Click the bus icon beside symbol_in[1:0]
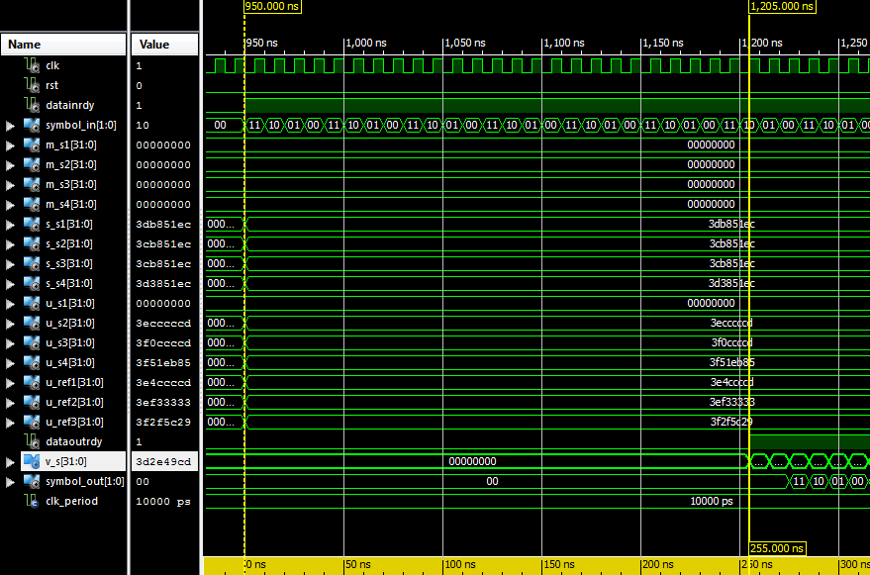Viewport: 870px width, 575px height. pos(33,126)
